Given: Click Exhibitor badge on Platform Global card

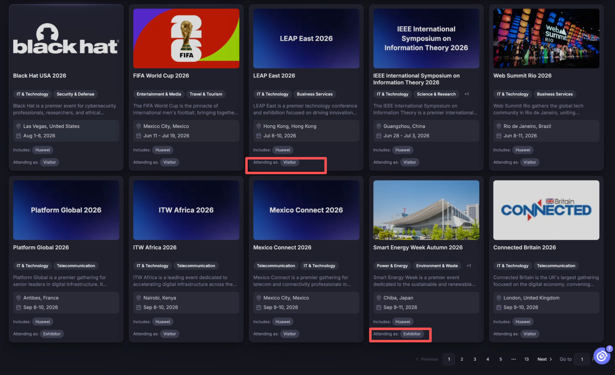Looking at the screenshot, I should (x=52, y=334).
